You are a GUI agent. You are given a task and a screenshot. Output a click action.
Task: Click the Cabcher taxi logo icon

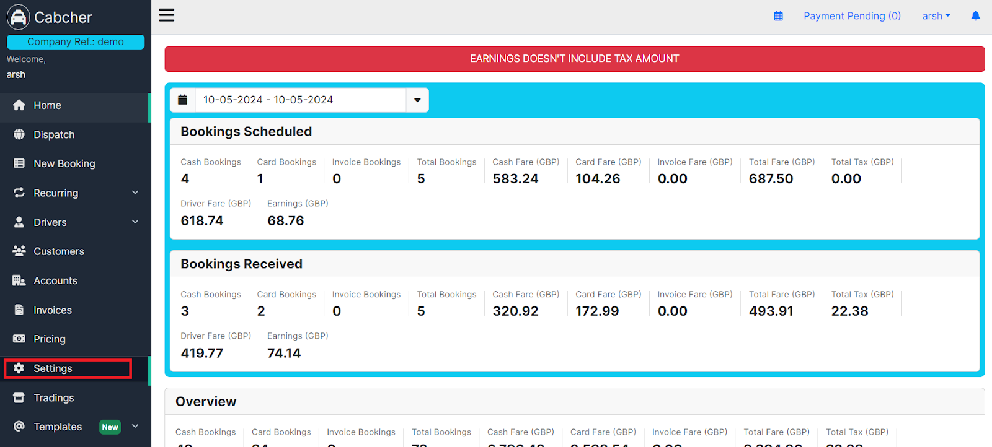(x=19, y=17)
